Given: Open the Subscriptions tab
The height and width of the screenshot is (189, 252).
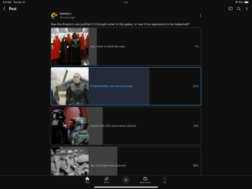Looking at the screenshot, I should click(x=145, y=180).
